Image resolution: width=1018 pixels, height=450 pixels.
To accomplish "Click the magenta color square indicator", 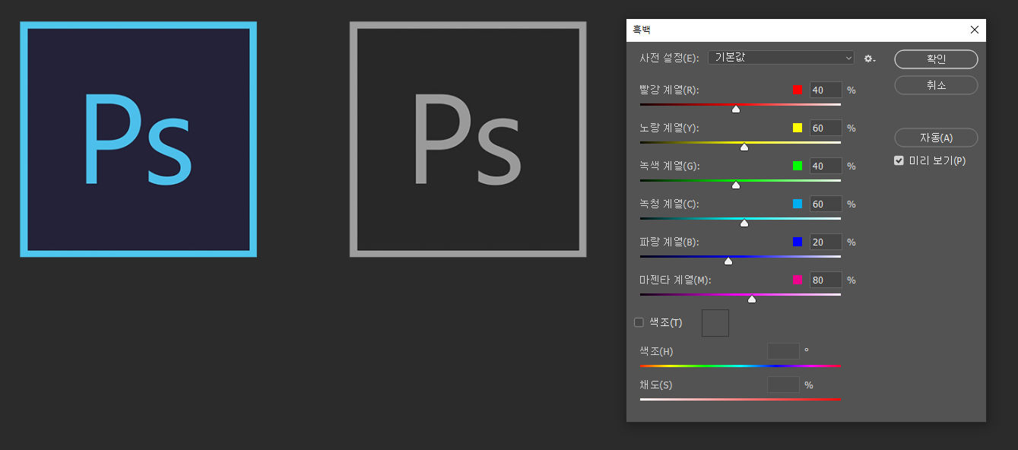I will [x=798, y=280].
